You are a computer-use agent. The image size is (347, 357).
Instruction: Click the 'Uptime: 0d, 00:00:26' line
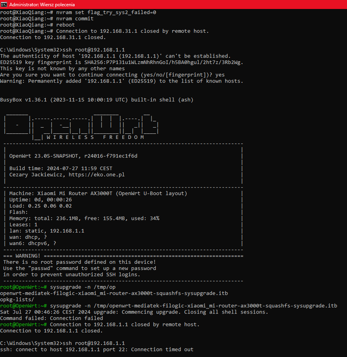point(41,200)
